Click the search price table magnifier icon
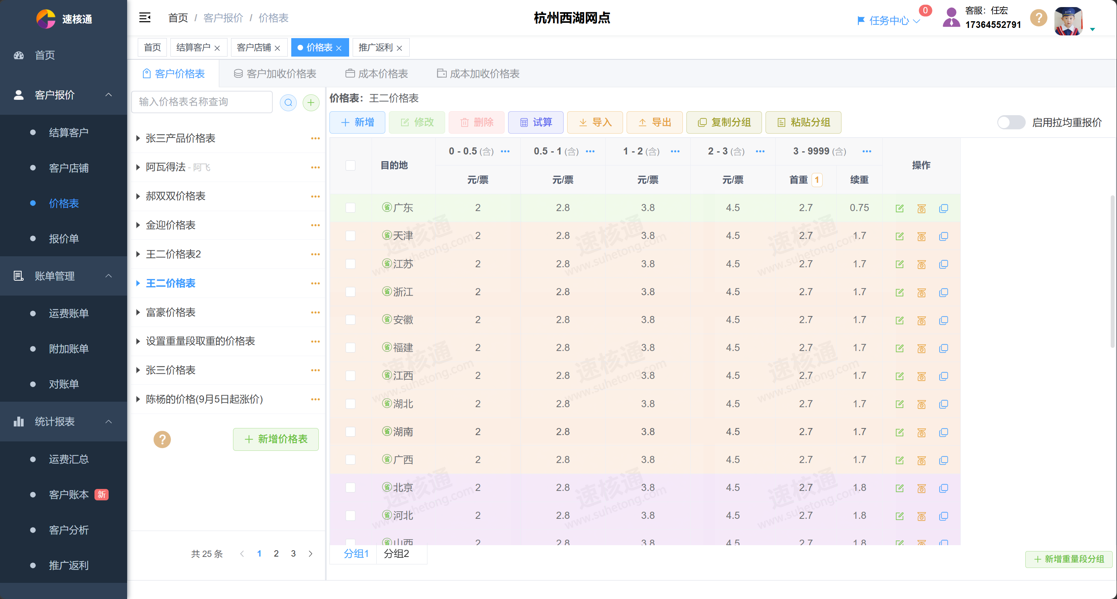Image resolution: width=1117 pixels, height=599 pixels. (288, 103)
